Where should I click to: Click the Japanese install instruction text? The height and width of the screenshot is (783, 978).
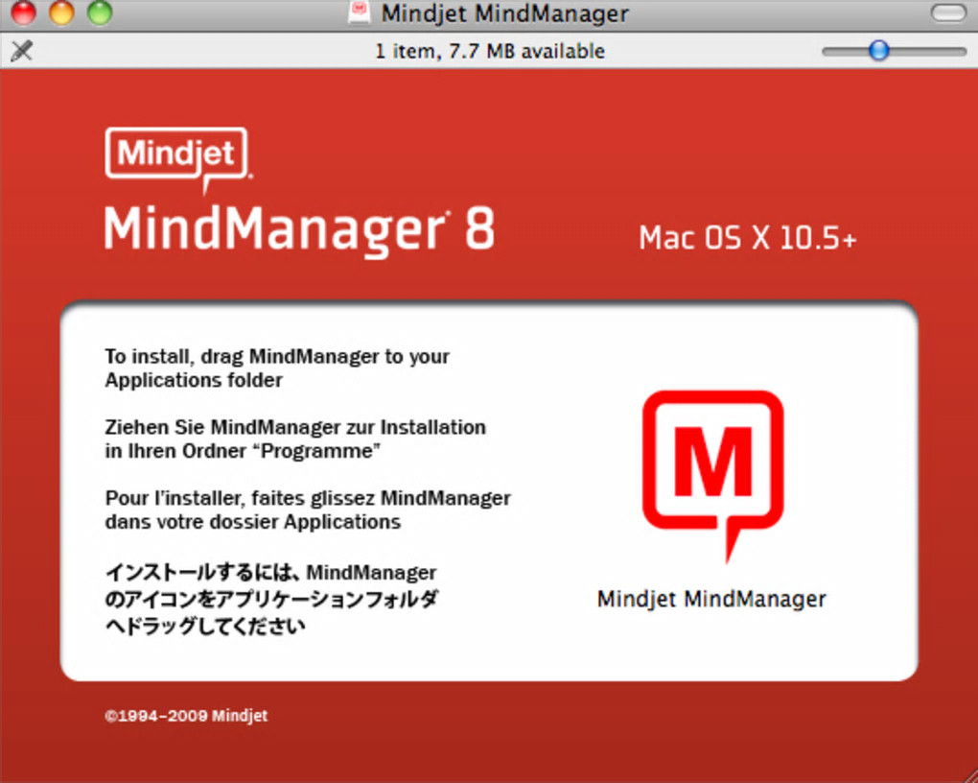(x=271, y=599)
